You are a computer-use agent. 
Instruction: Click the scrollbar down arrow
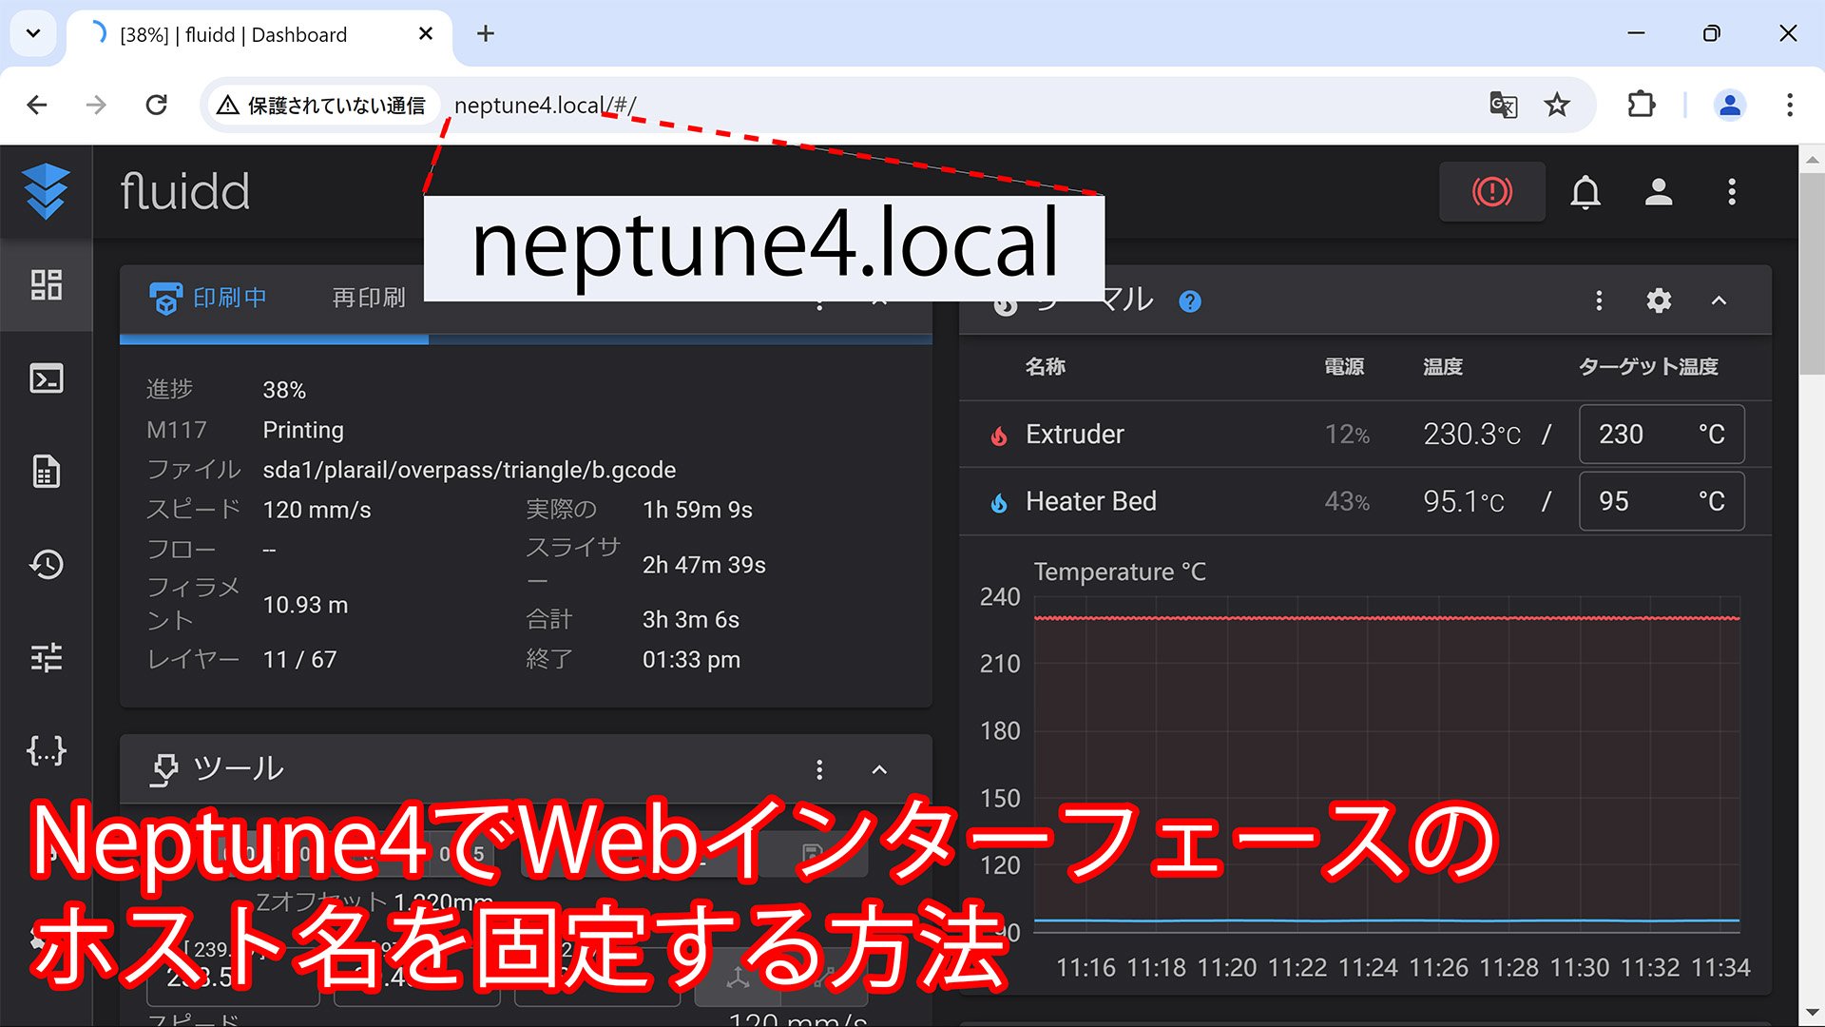tap(1812, 1014)
